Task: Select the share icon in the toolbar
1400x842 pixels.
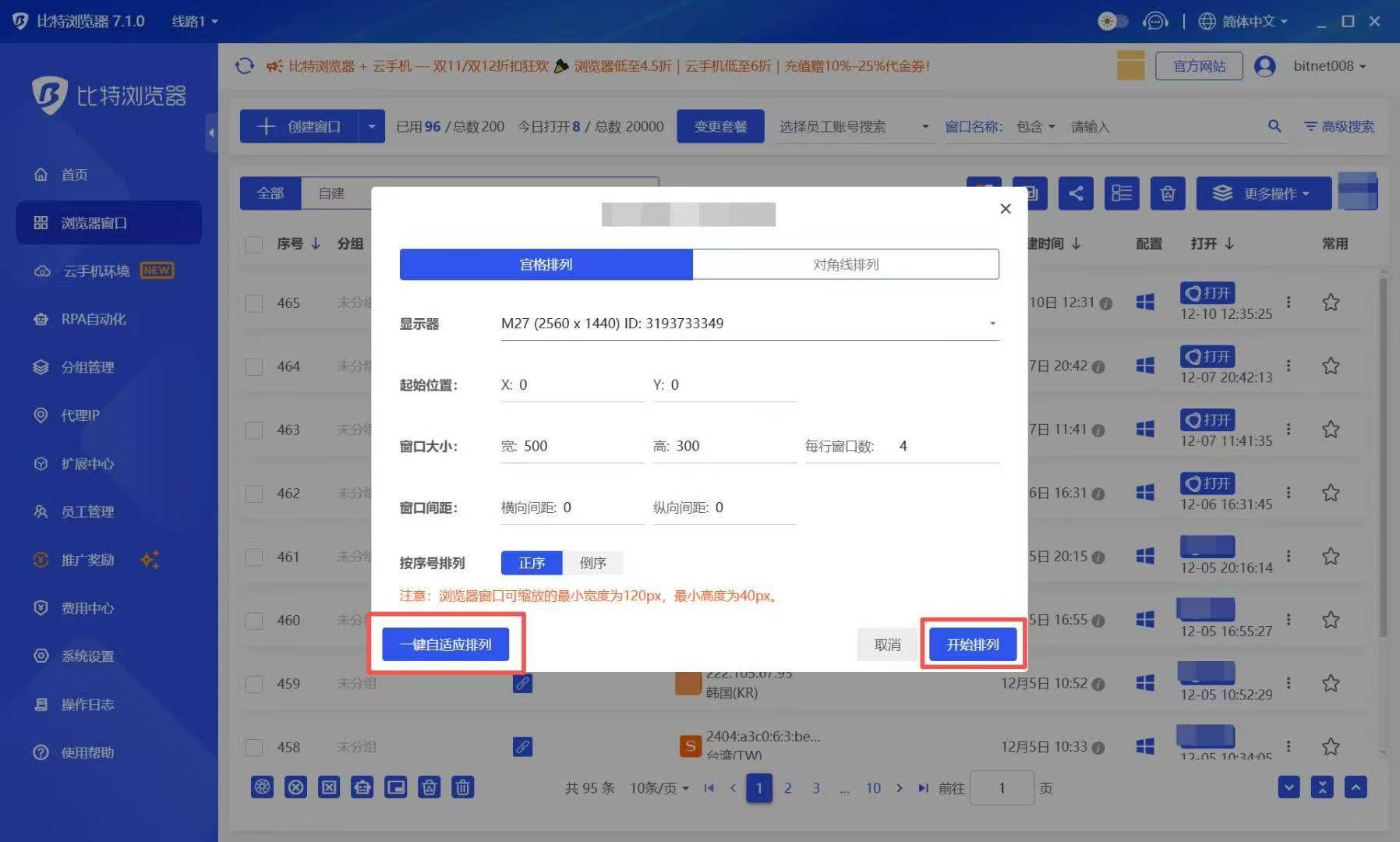Action: [x=1076, y=193]
